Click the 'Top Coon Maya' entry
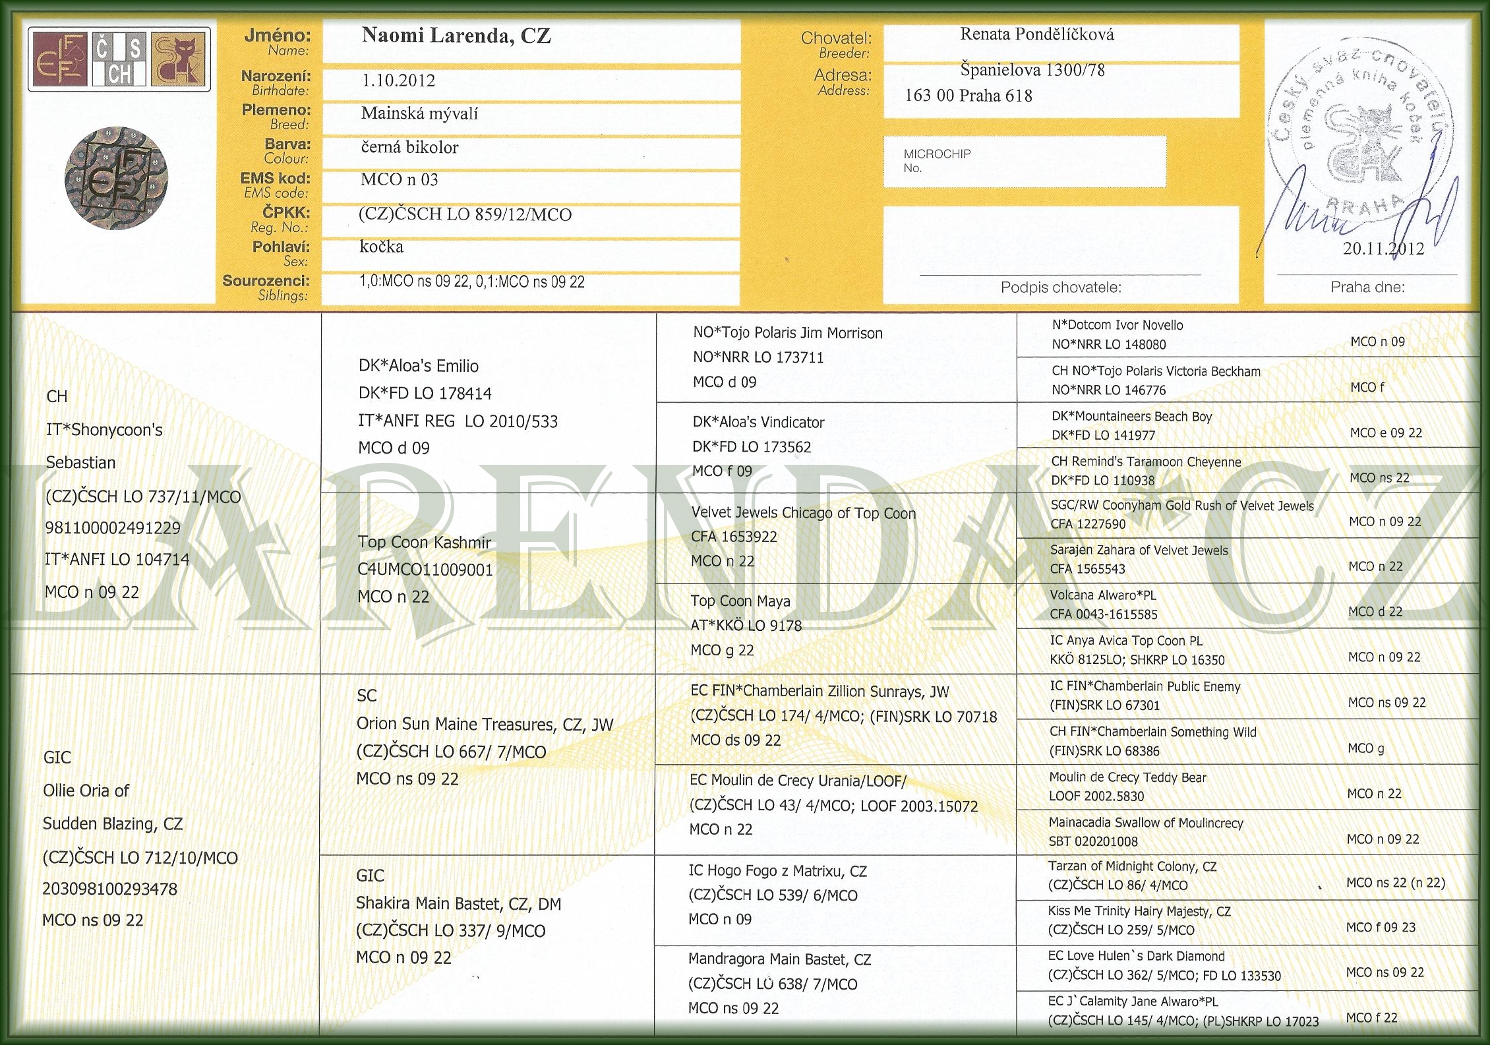The height and width of the screenshot is (1045, 1490). pos(740,601)
